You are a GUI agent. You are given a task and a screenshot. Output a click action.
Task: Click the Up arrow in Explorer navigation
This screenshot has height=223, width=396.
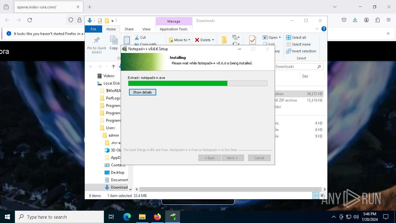[114, 67]
